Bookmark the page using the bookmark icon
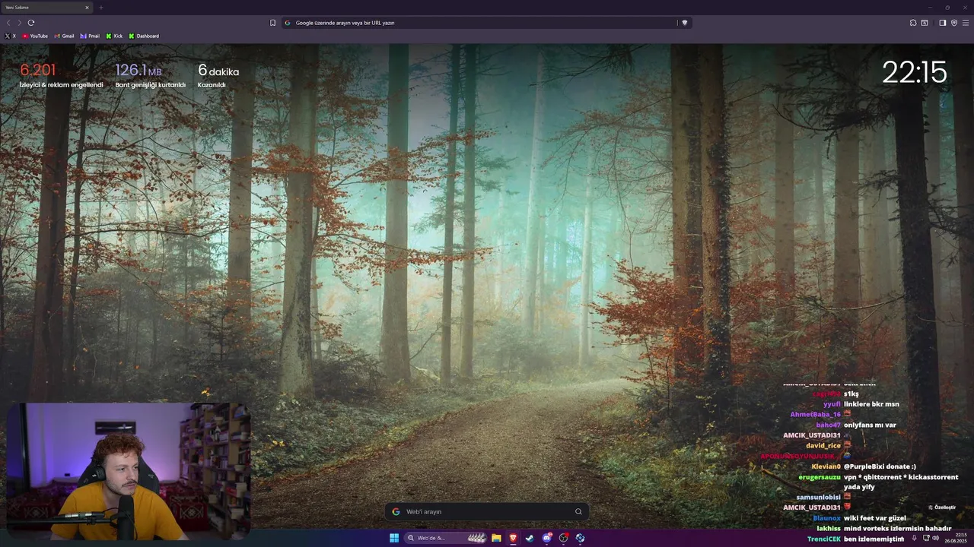The width and height of the screenshot is (974, 547). [x=272, y=23]
